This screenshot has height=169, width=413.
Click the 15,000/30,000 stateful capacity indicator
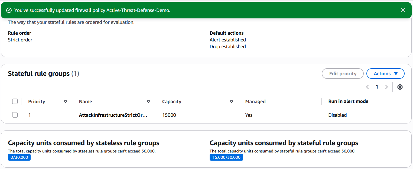pos(226,157)
